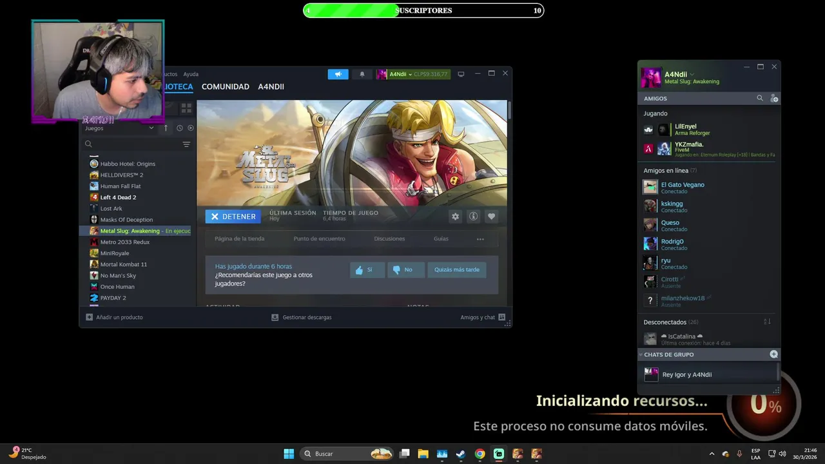Open the Guías tab

(441, 239)
